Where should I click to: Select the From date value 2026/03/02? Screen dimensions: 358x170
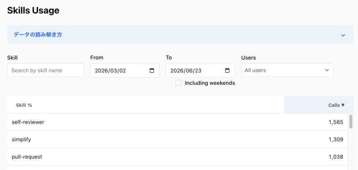tap(110, 70)
